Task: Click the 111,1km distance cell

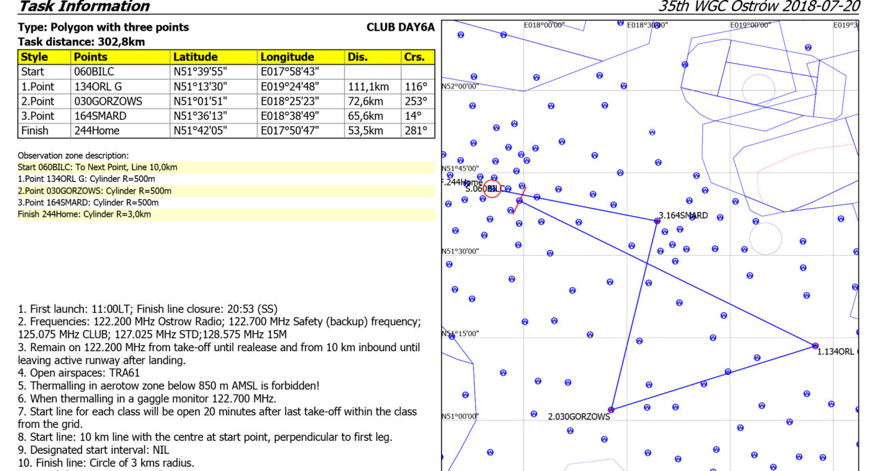Action: click(x=369, y=87)
